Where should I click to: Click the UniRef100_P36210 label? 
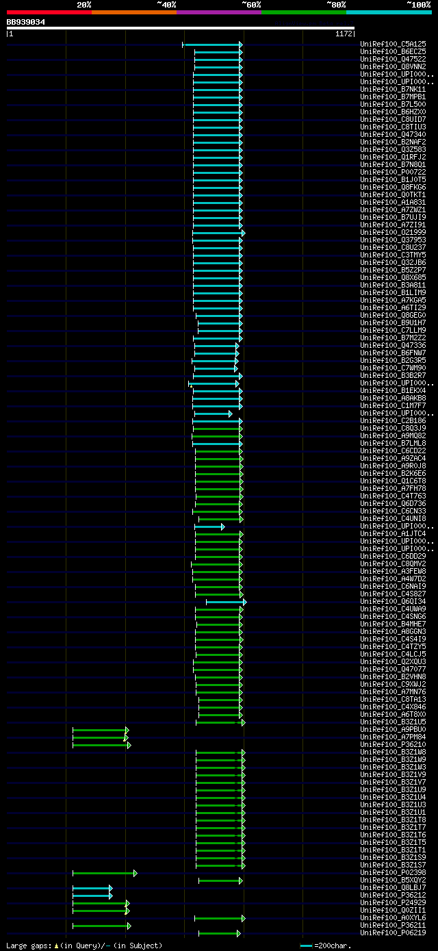[x=393, y=744]
